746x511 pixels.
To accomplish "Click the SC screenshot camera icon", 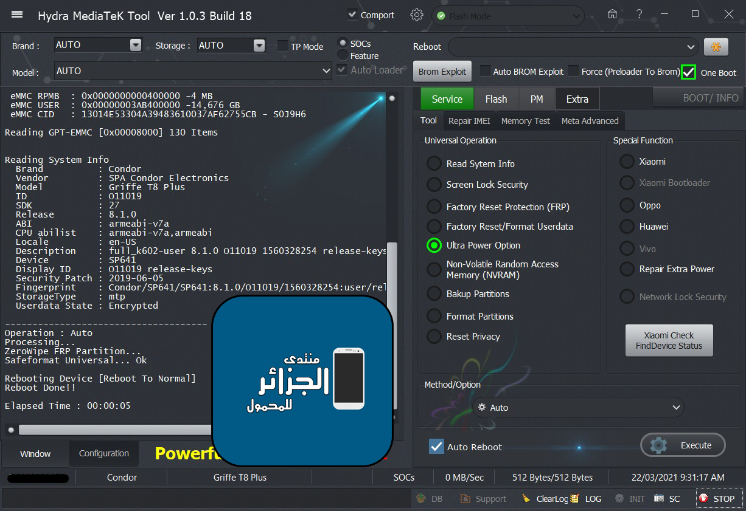I will click(x=659, y=498).
